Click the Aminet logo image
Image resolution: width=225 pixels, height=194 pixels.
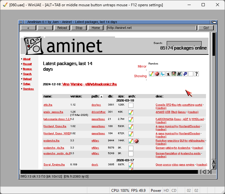point(63,45)
